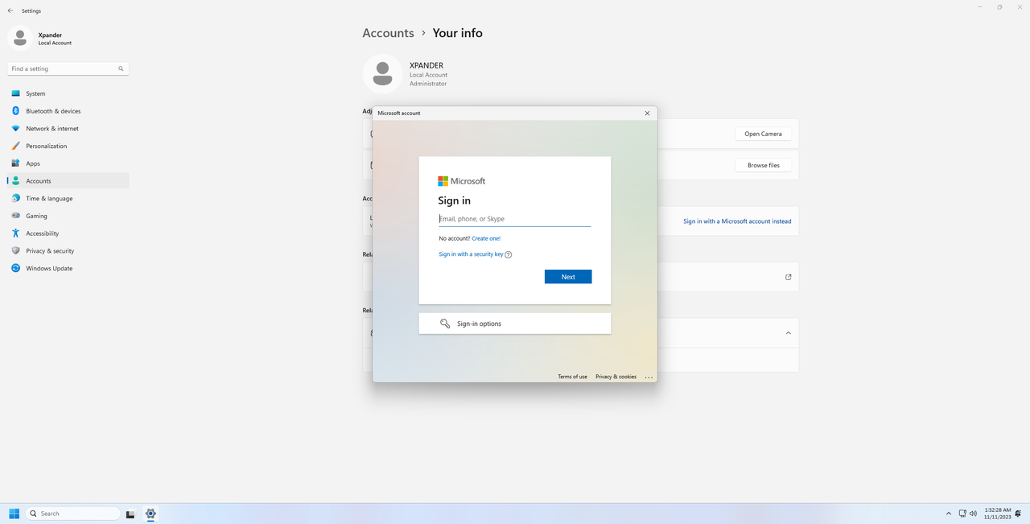Click the Create one! link
Image resolution: width=1030 pixels, height=524 pixels.
tap(486, 238)
